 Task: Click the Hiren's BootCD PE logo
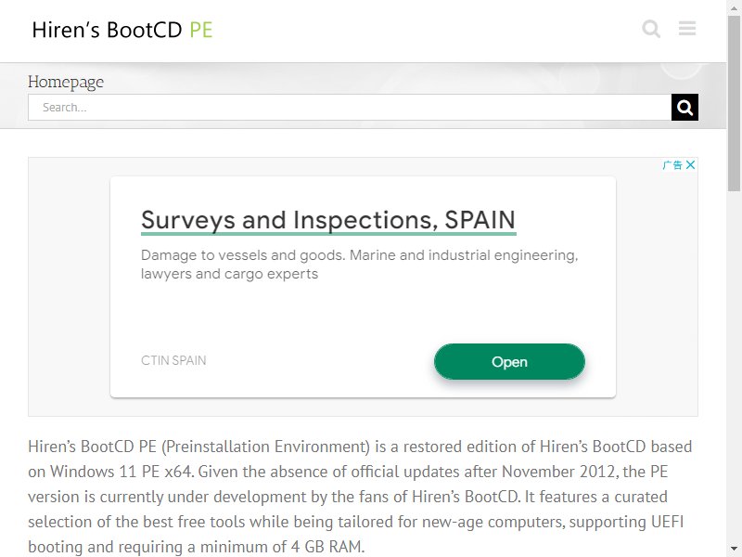[x=122, y=30]
